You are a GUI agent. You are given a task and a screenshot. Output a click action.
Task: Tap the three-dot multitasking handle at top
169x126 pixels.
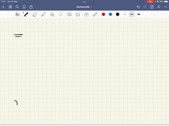coord(84,2)
